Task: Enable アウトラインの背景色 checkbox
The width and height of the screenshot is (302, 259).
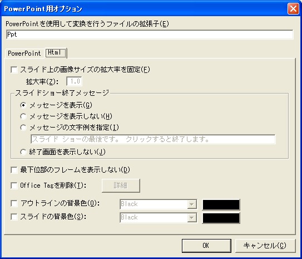Action: pyautogui.click(x=14, y=203)
